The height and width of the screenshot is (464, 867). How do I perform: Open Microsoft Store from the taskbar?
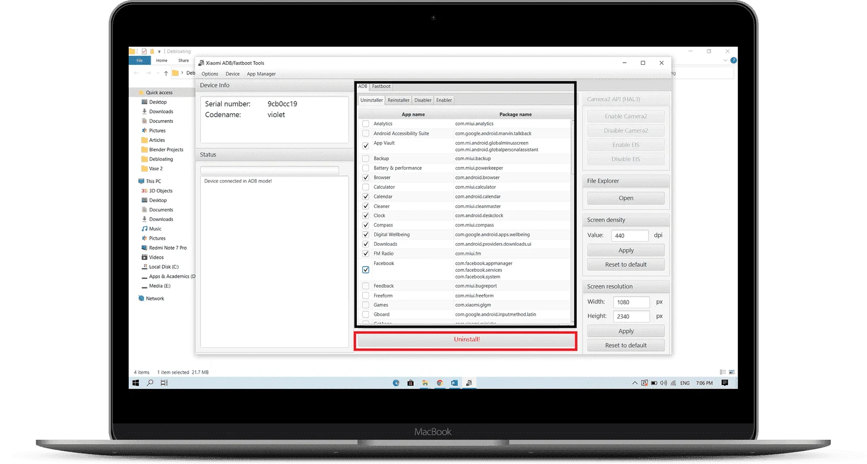click(410, 383)
